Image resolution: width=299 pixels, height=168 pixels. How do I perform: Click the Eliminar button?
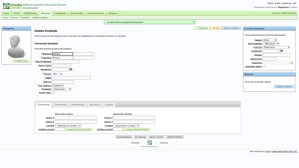[216, 28]
